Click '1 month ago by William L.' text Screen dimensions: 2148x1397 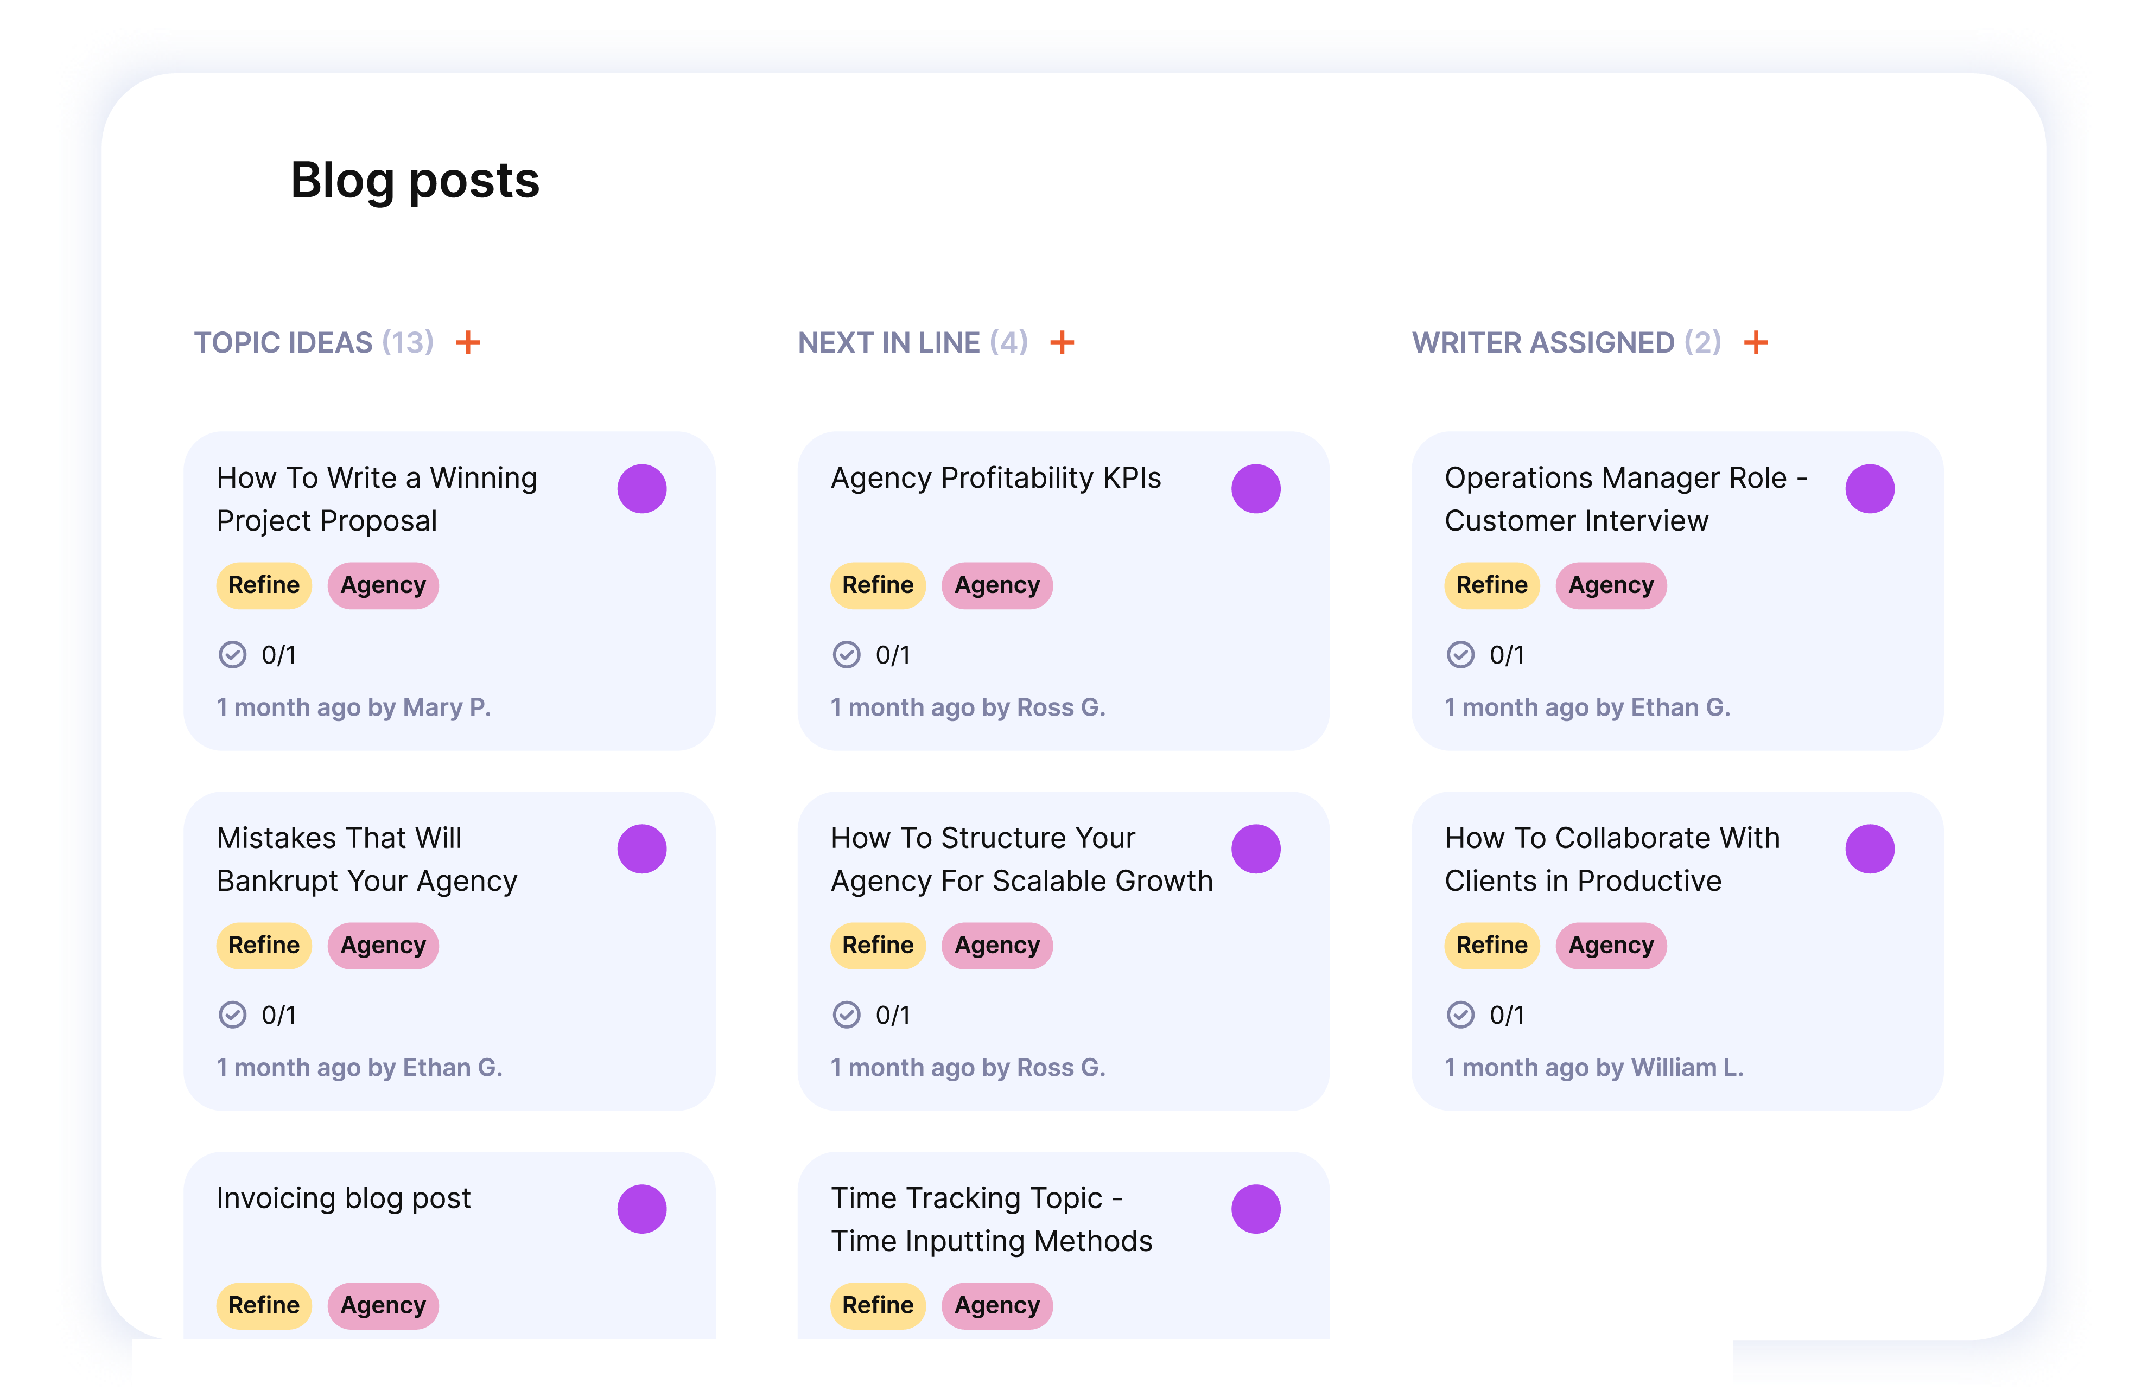[x=1594, y=1068]
